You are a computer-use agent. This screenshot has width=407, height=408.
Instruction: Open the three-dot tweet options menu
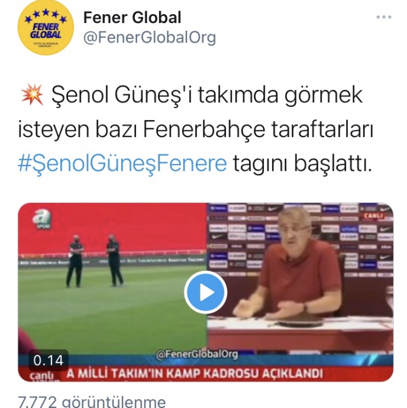click(x=384, y=17)
